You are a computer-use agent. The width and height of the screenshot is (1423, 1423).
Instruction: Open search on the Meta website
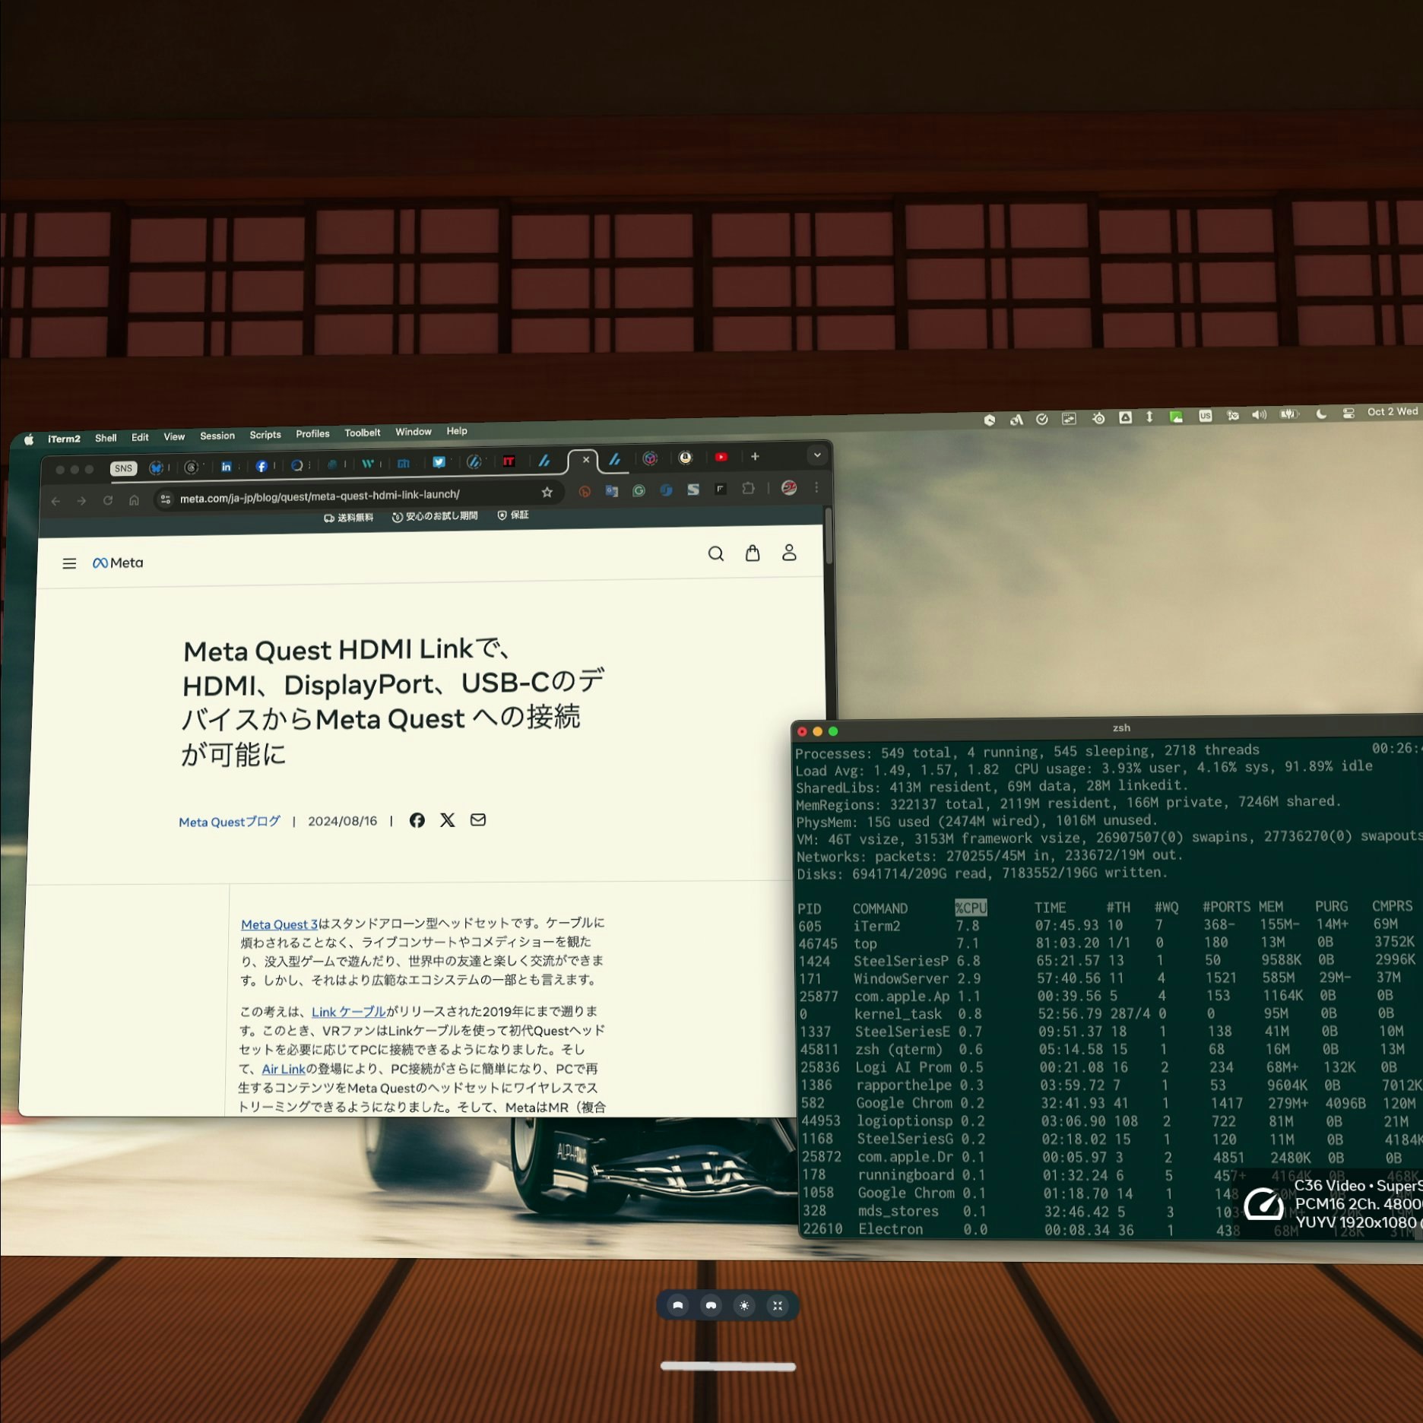pos(716,554)
